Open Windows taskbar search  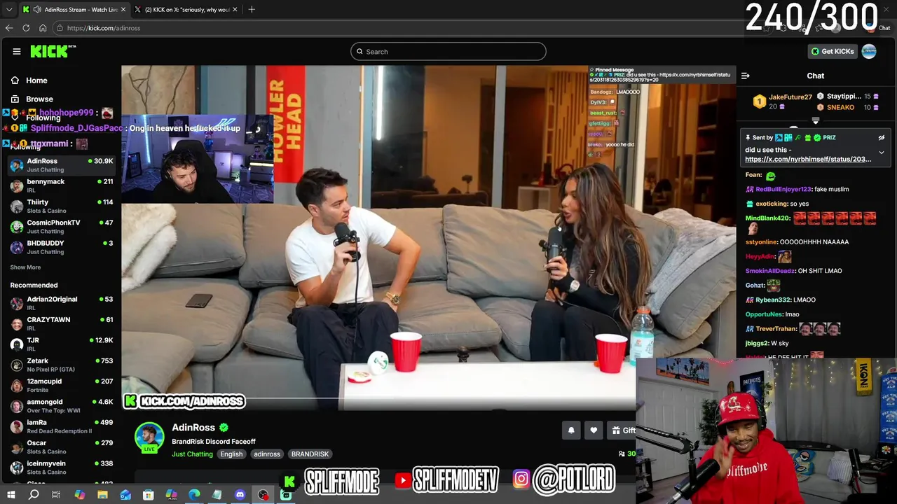(x=34, y=495)
